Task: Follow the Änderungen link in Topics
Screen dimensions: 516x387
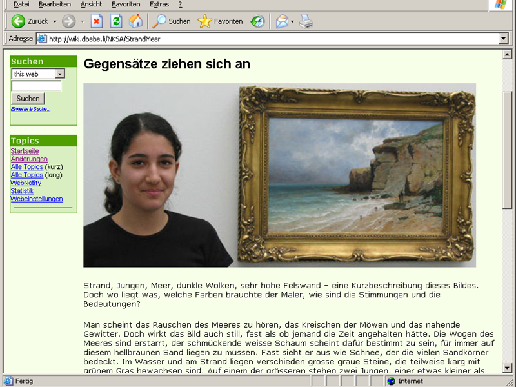Action: coord(29,159)
